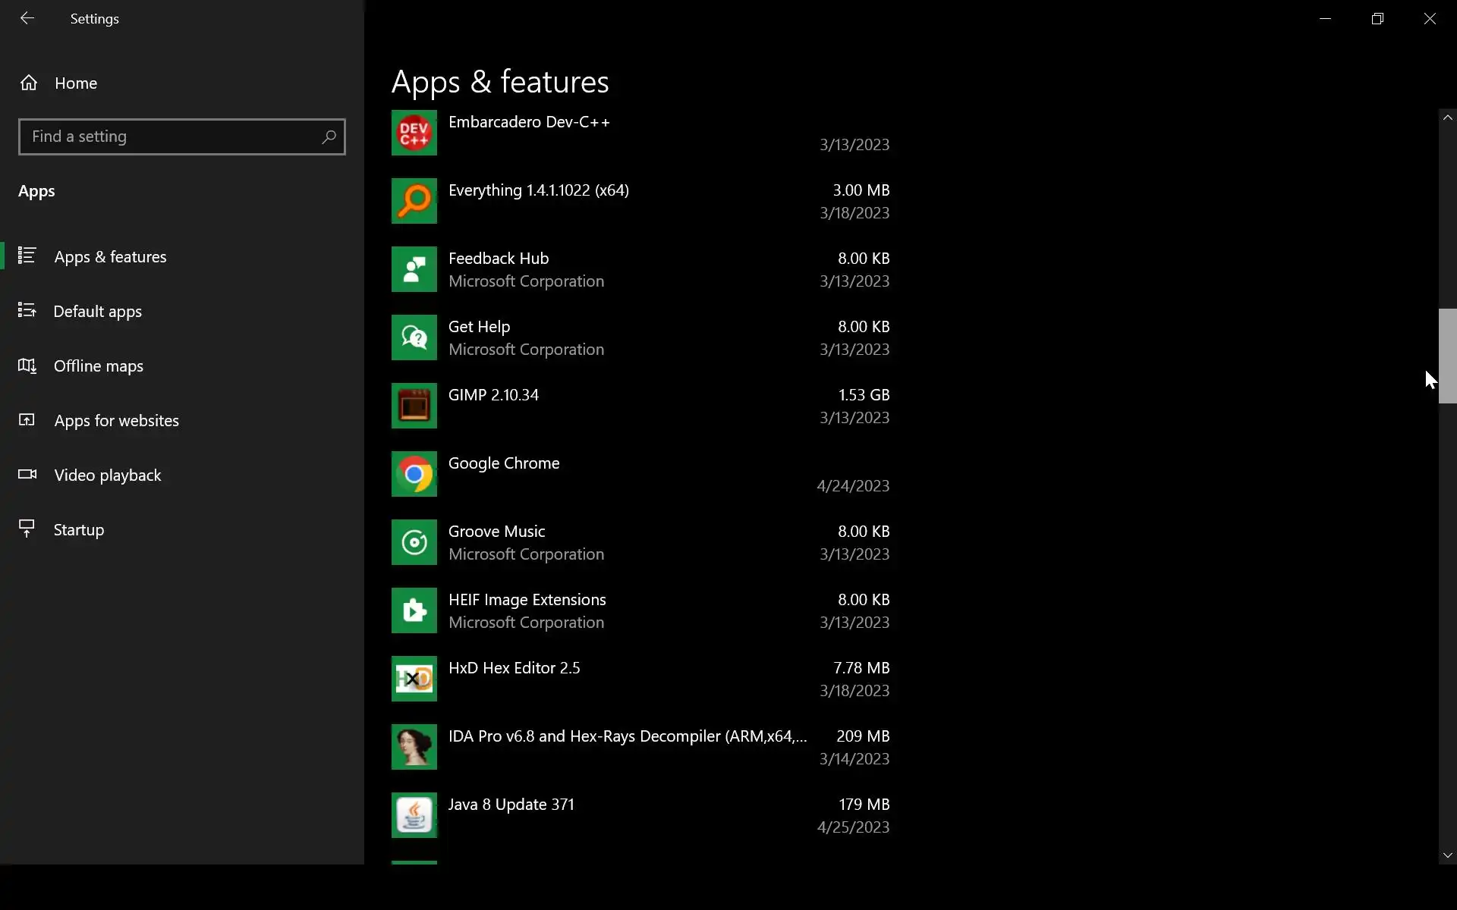The height and width of the screenshot is (910, 1457).
Task: Click the back arrow in Settings
Action: point(27,18)
